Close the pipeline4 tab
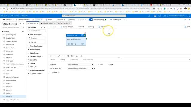The image size is (191, 107). coord(37,23)
